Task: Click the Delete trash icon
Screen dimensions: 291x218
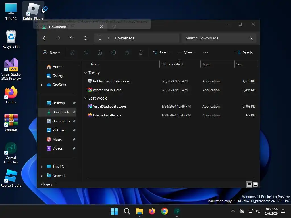Action: coord(141,53)
